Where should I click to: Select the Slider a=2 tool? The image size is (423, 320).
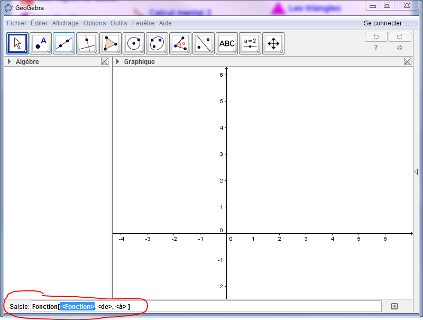250,43
